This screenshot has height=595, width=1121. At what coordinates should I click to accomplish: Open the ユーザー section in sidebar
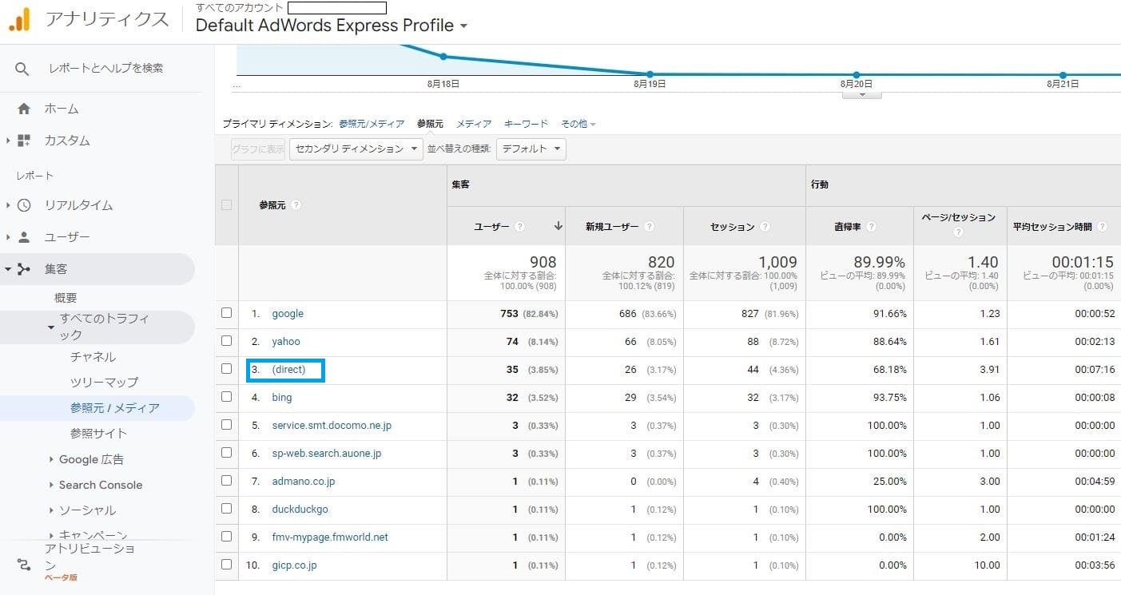tap(67, 237)
